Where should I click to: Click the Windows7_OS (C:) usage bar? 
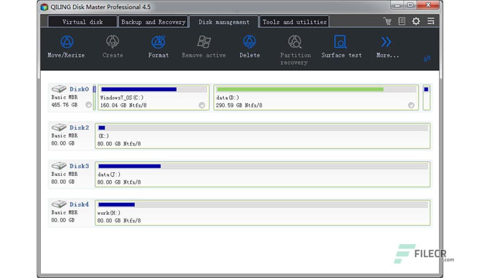[154, 90]
